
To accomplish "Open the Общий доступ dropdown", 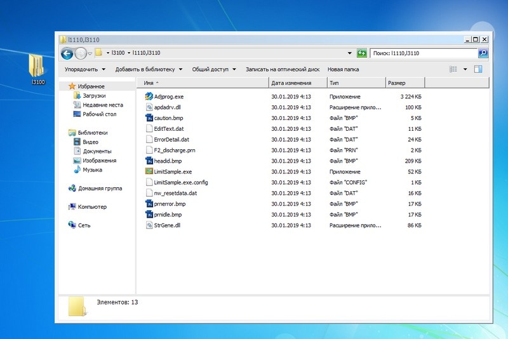I will (214, 69).
